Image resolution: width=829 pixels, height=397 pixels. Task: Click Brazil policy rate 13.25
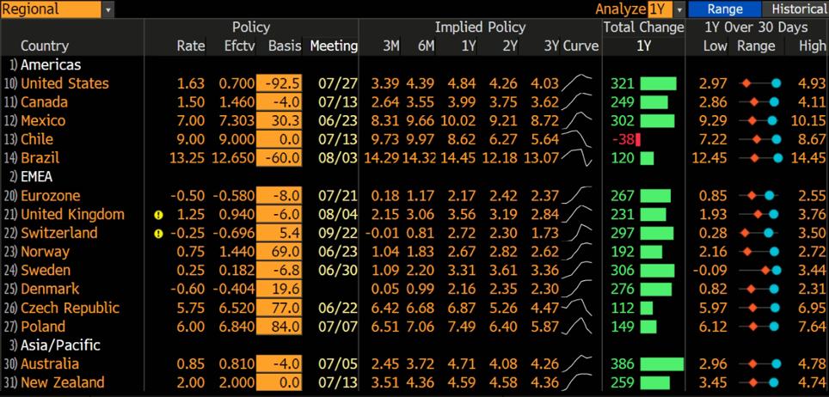tap(187, 158)
